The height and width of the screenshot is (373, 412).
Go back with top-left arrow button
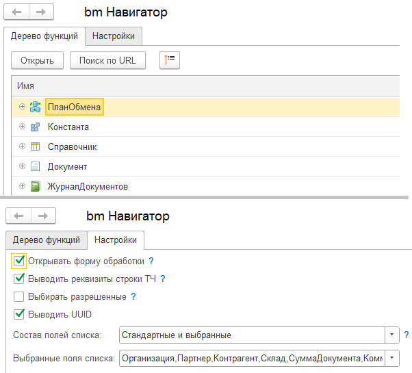pyautogui.click(x=16, y=12)
